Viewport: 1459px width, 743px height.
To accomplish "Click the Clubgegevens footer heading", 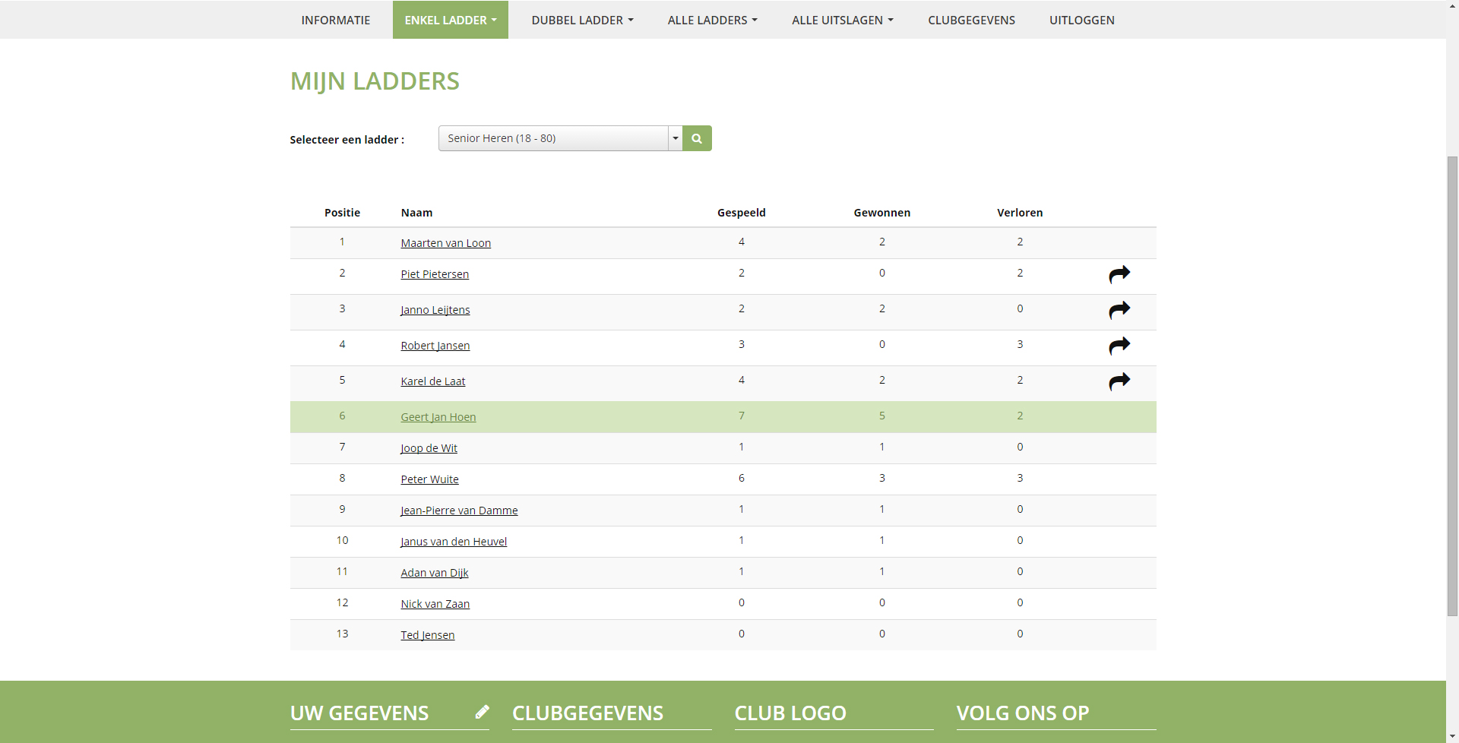I will (x=587, y=713).
